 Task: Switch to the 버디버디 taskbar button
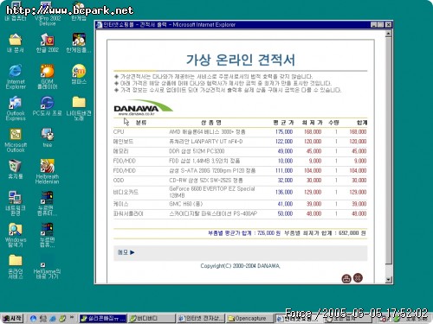pos(151,318)
